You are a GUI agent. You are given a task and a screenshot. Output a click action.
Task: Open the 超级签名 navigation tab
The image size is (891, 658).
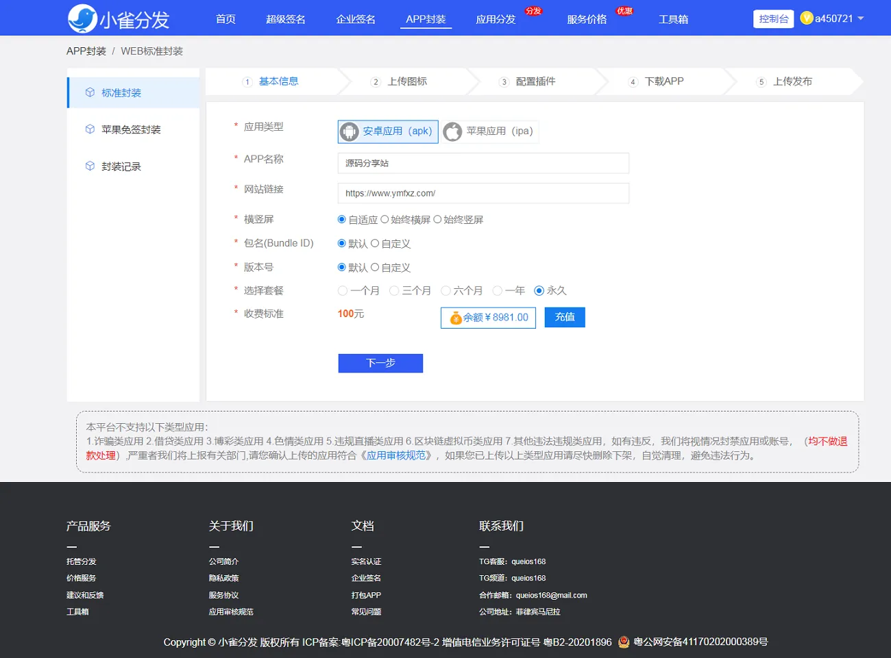286,19
